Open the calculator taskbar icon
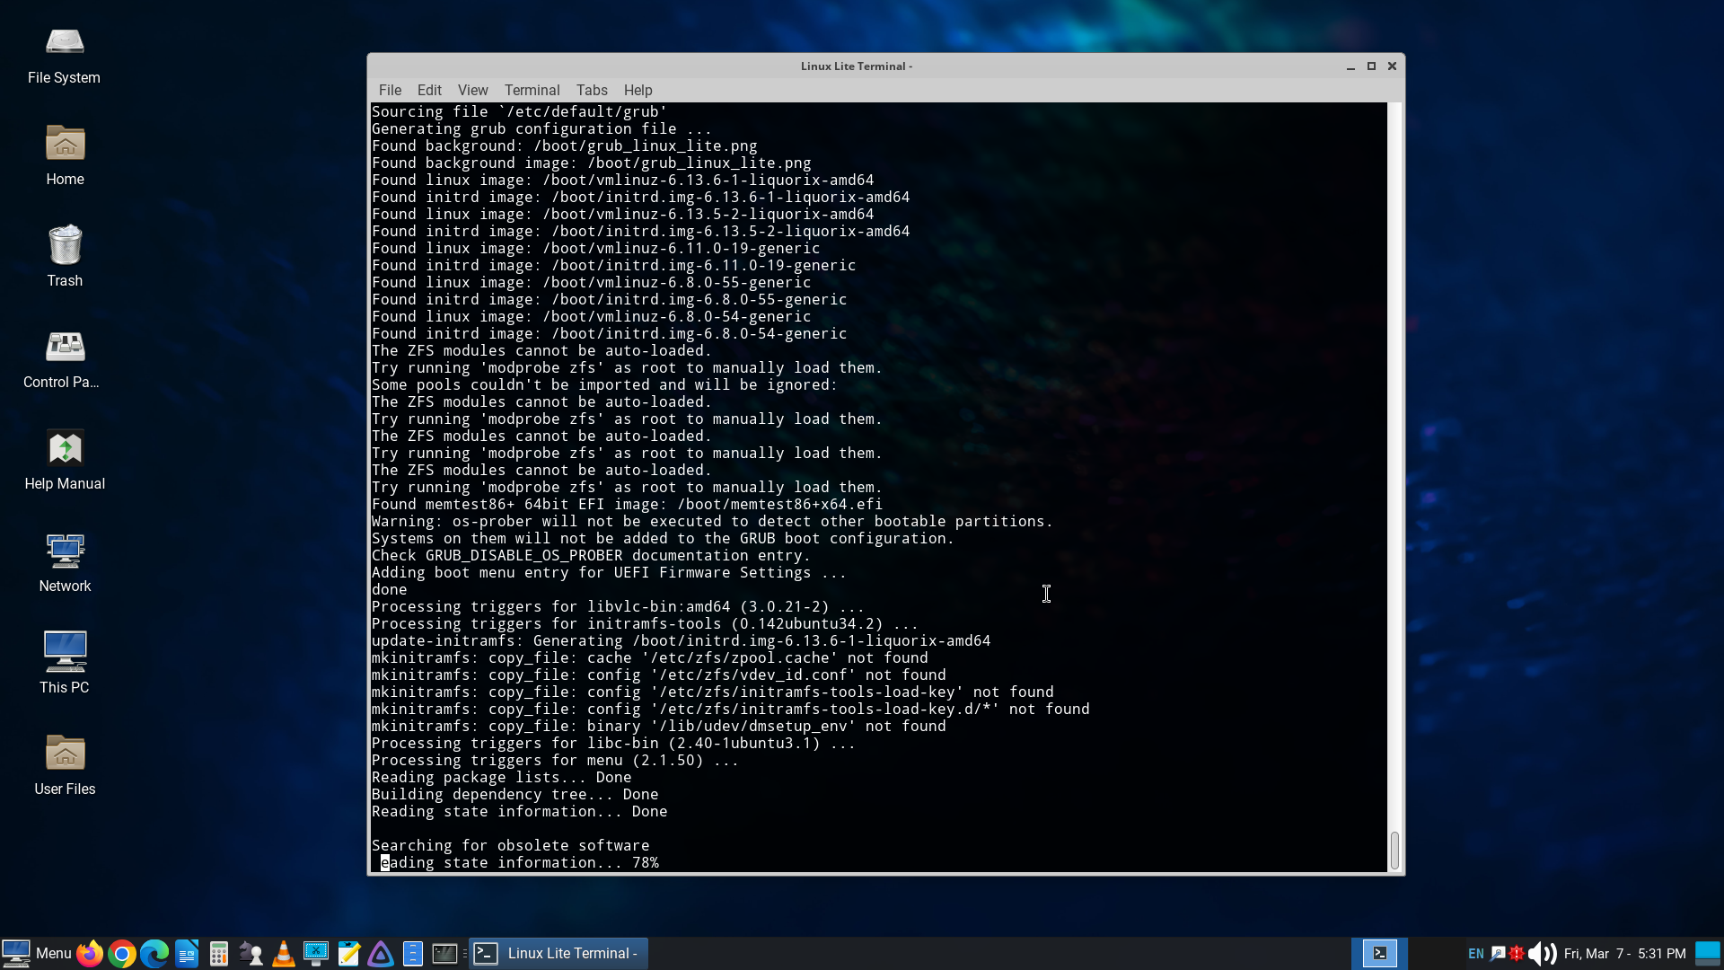This screenshot has width=1724, height=970. [219, 954]
